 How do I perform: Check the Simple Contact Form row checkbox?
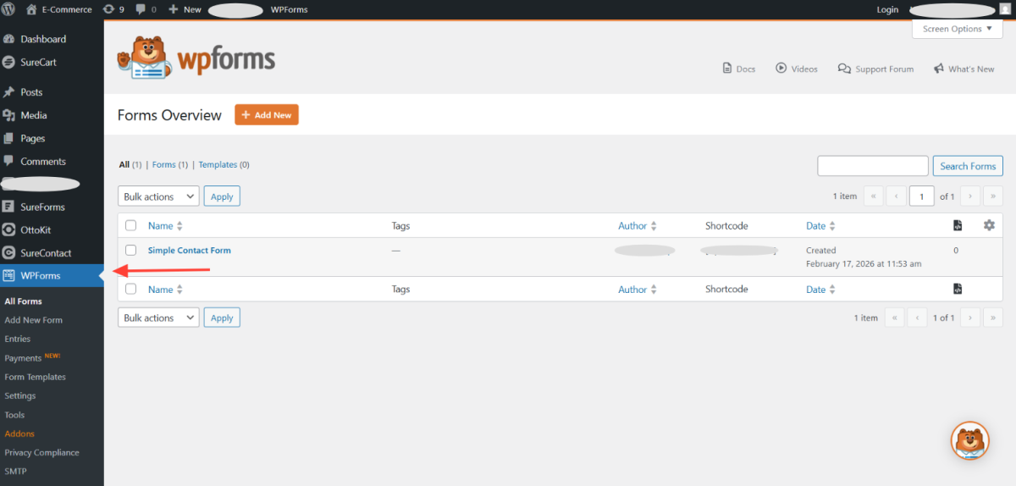130,251
